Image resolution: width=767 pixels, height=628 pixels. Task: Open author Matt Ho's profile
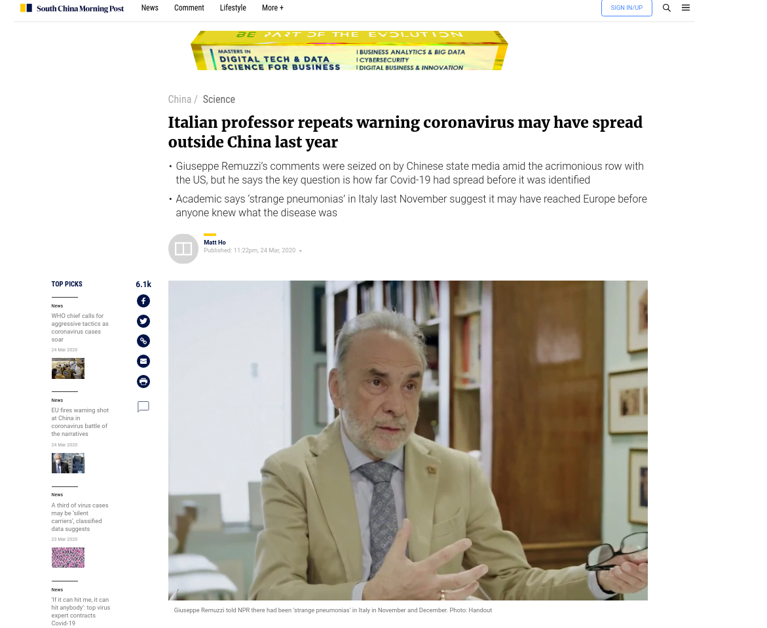click(215, 243)
